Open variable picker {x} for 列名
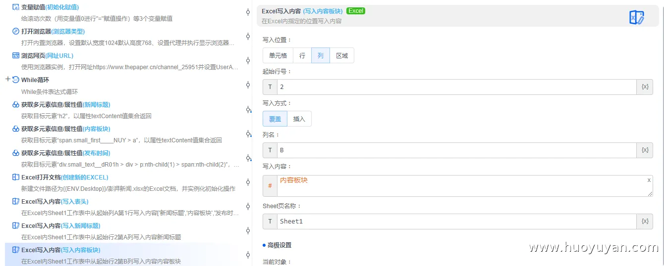This screenshot has height=266, width=664. point(645,150)
